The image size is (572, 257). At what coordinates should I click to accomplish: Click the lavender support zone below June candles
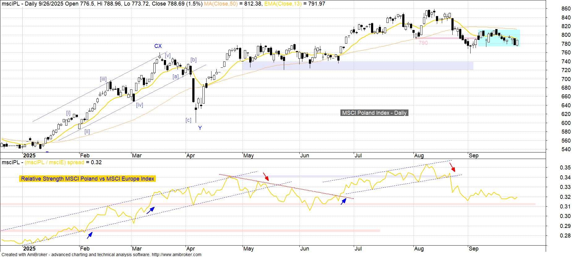click(x=357, y=66)
